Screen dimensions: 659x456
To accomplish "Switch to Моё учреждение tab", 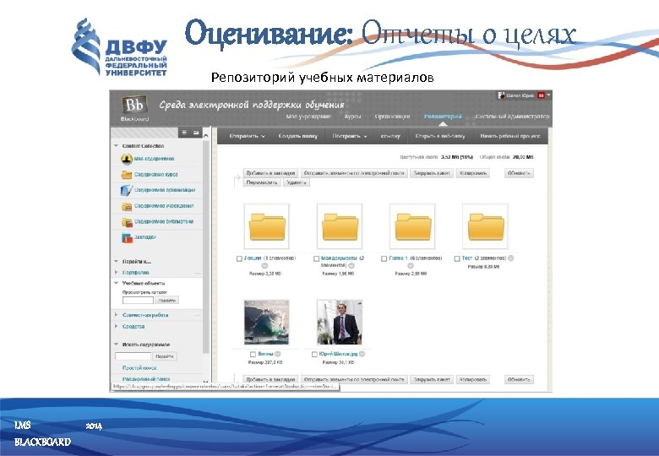I will pos(308,117).
